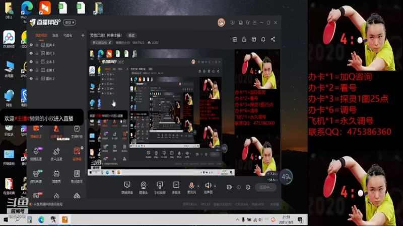
Task: Select the 文本 1 layer row
Action: (x=56, y=62)
